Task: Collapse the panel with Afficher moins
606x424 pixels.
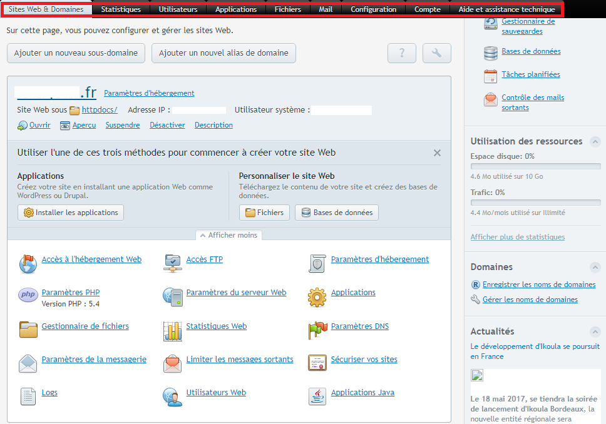Action: pos(229,235)
